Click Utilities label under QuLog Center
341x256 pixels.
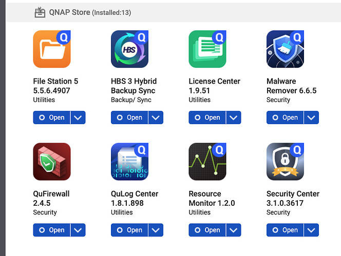tap(122, 212)
